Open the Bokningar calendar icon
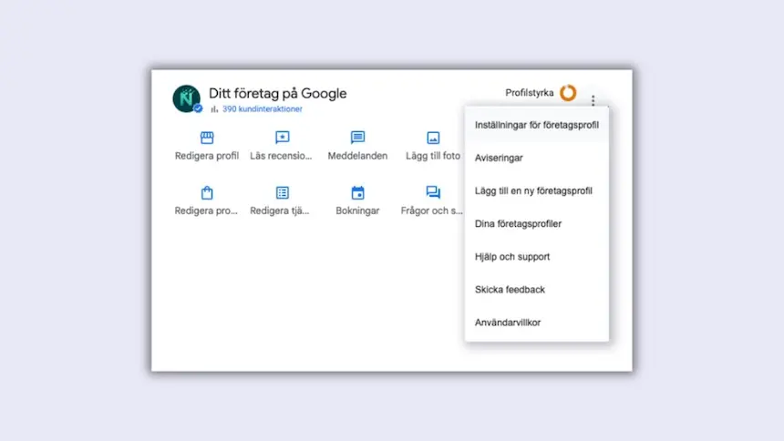 (x=357, y=192)
